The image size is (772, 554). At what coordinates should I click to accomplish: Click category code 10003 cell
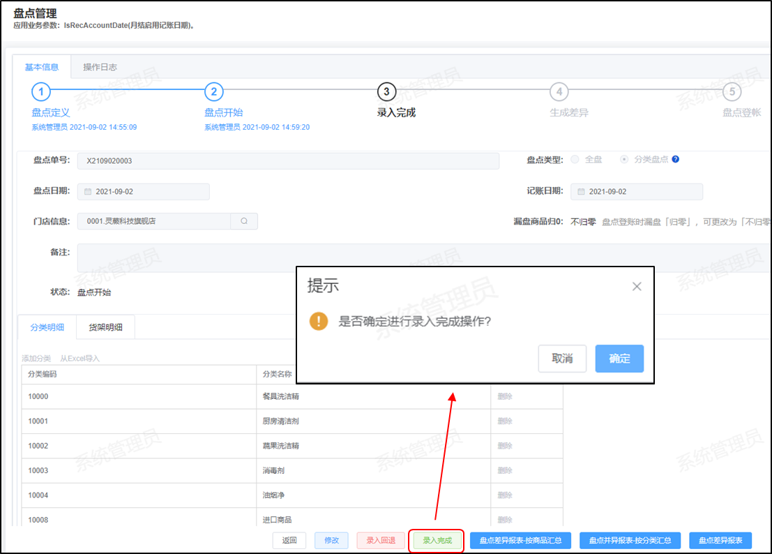point(139,470)
